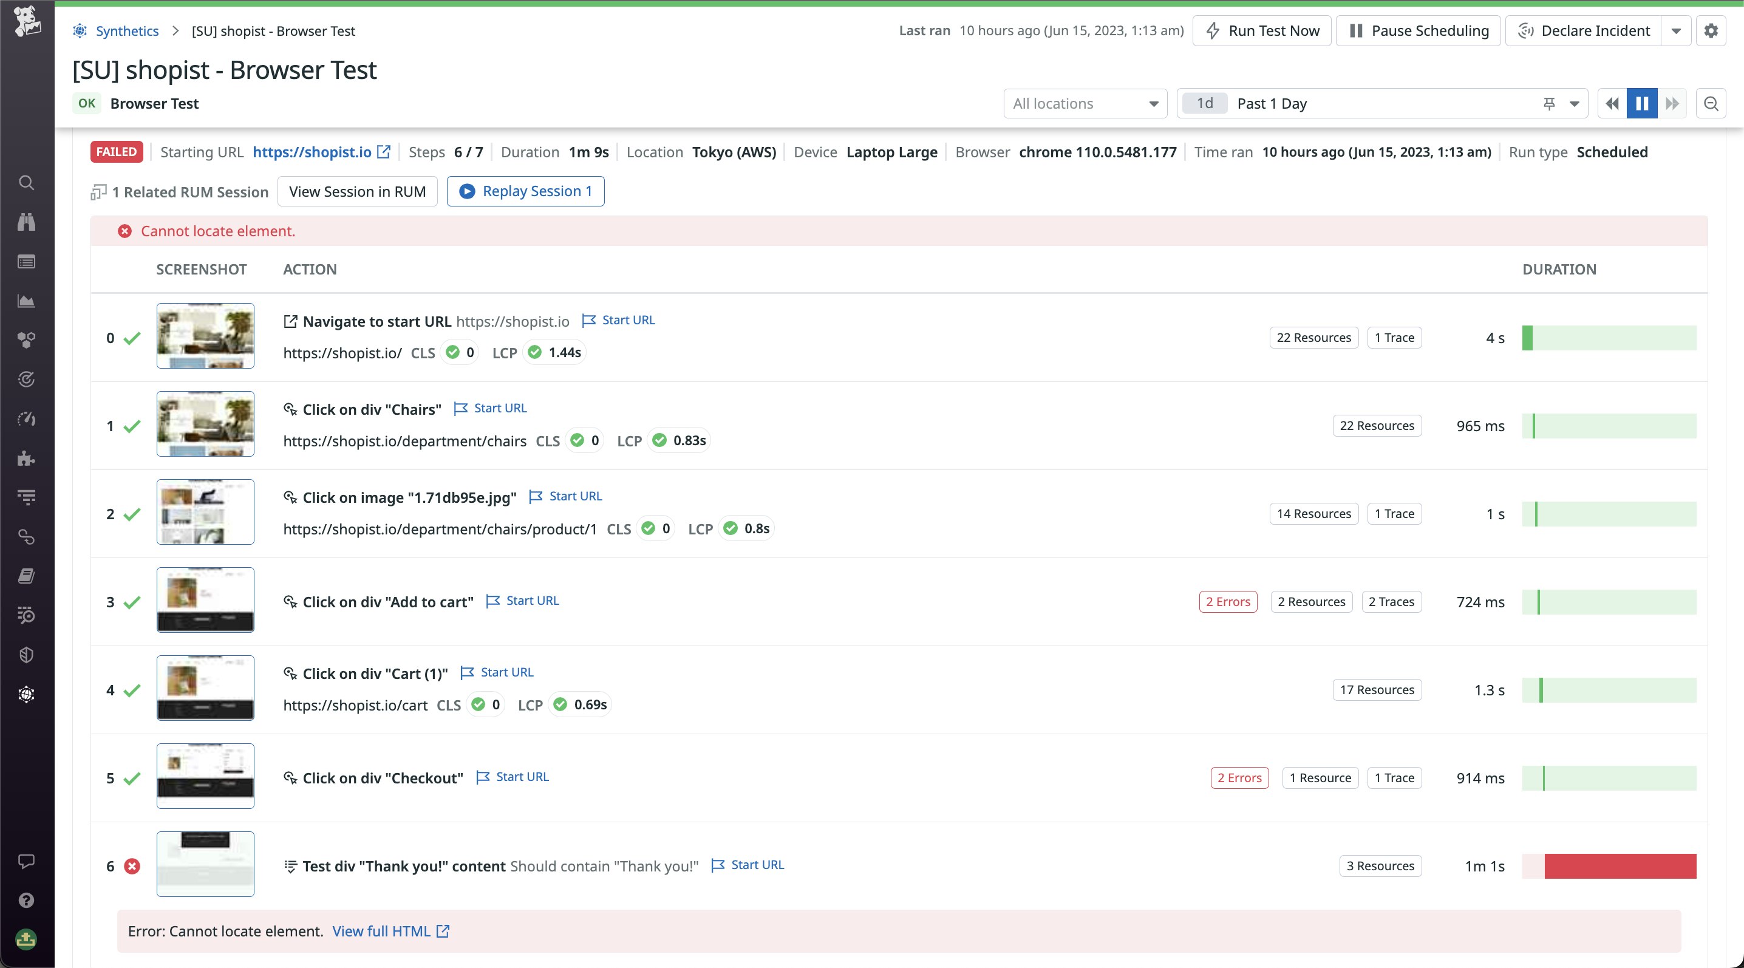This screenshot has height=968, width=1744.
Task: Open the sidebar help question mark icon
Action: [x=26, y=901]
